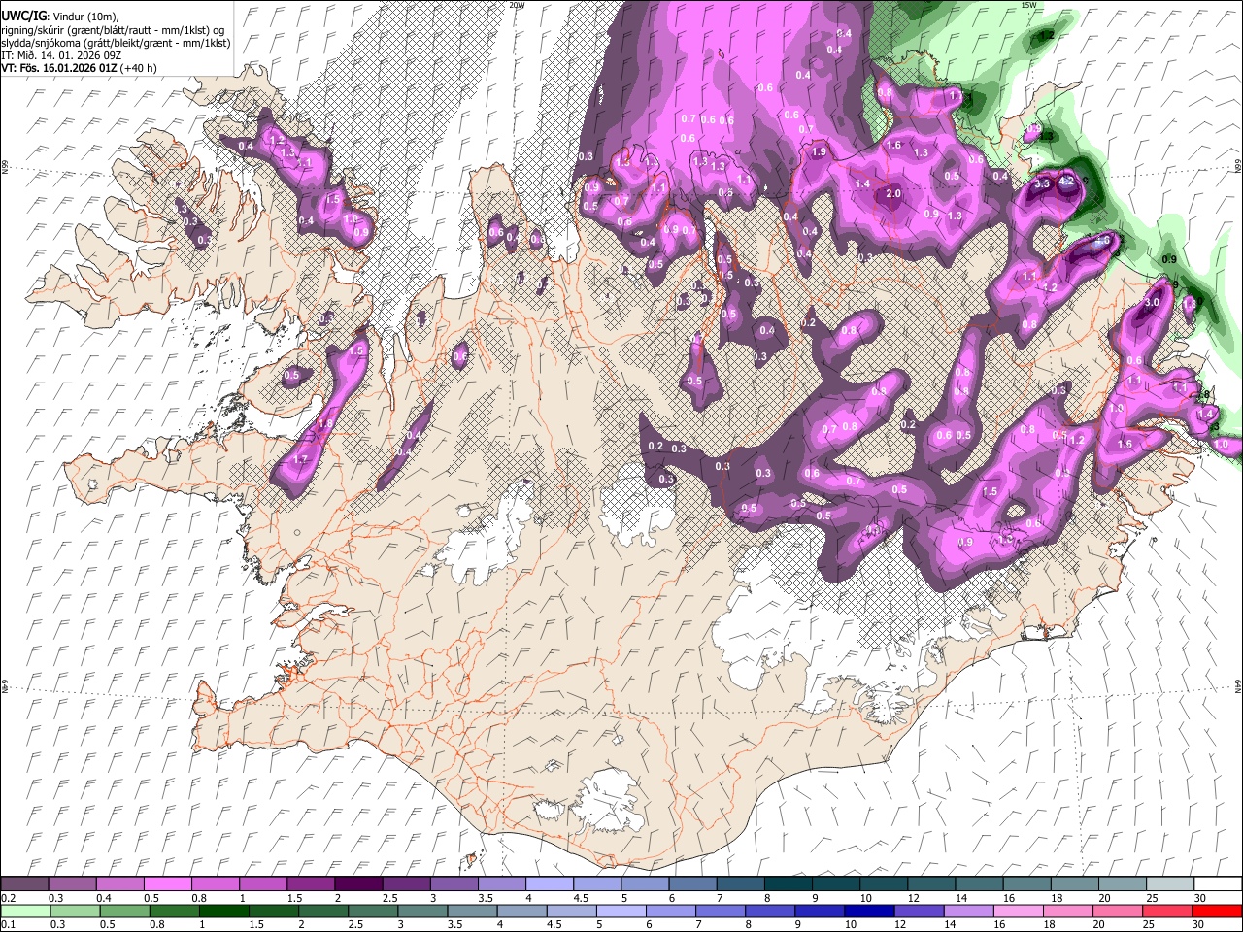Image resolution: width=1243 pixels, height=932 pixels.
Task: Click the pale grey swatch between 25 and 30 in upper legend row
Action: pyautogui.click(x=1170, y=884)
